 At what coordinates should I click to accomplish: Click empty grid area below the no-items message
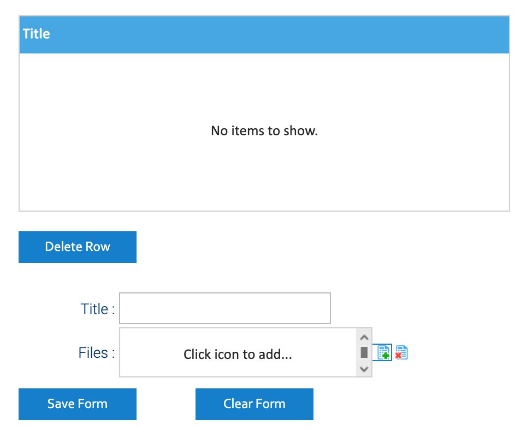(264, 180)
